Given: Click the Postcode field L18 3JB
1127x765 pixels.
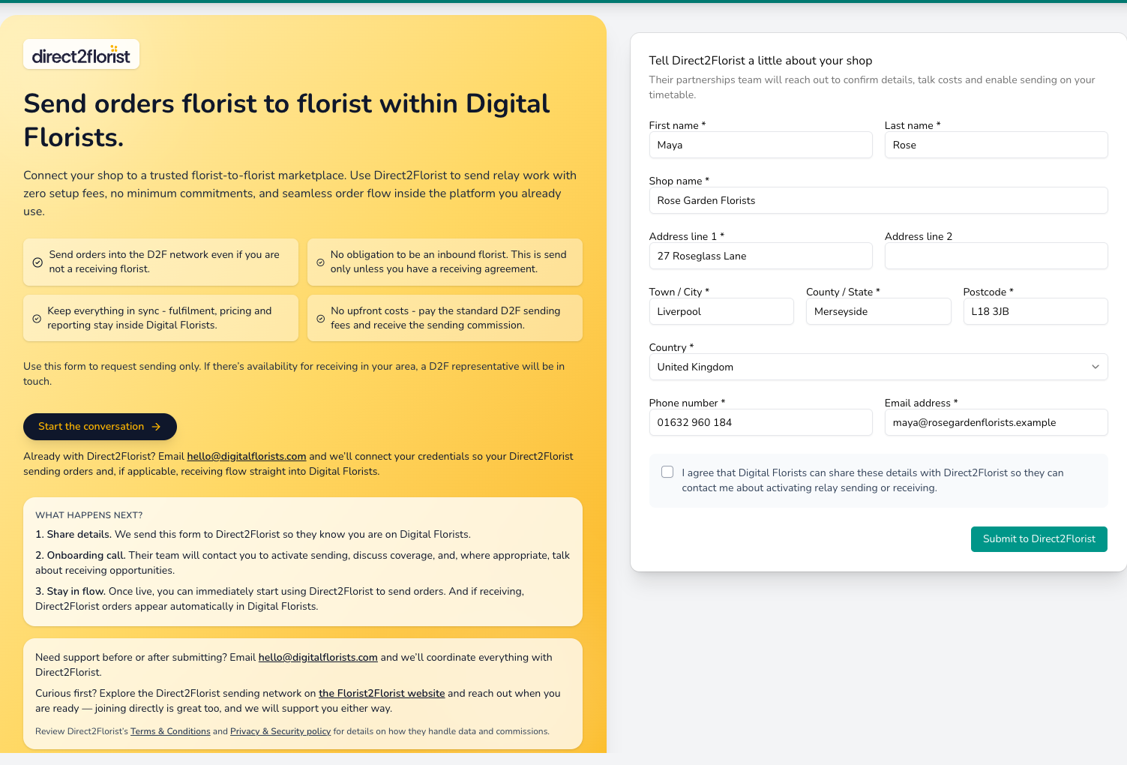Looking at the screenshot, I should click(1036, 311).
